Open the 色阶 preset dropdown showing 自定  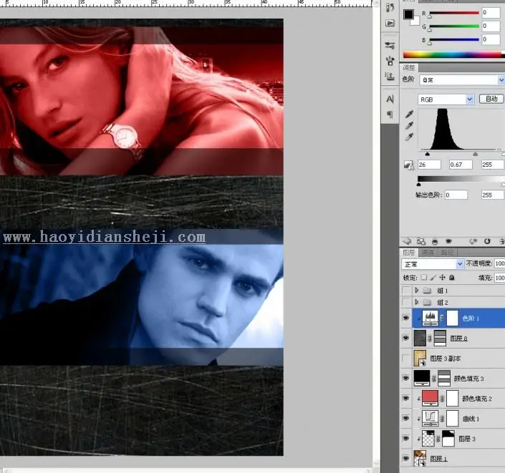[462, 80]
